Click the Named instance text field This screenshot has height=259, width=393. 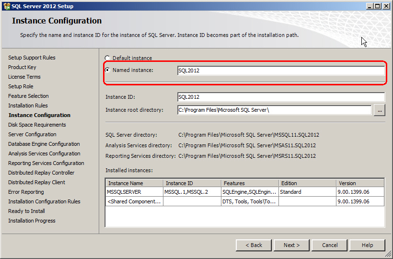(280, 71)
